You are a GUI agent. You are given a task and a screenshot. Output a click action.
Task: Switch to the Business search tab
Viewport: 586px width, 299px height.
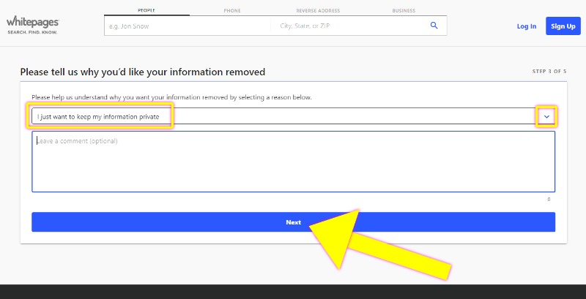pyautogui.click(x=404, y=11)
